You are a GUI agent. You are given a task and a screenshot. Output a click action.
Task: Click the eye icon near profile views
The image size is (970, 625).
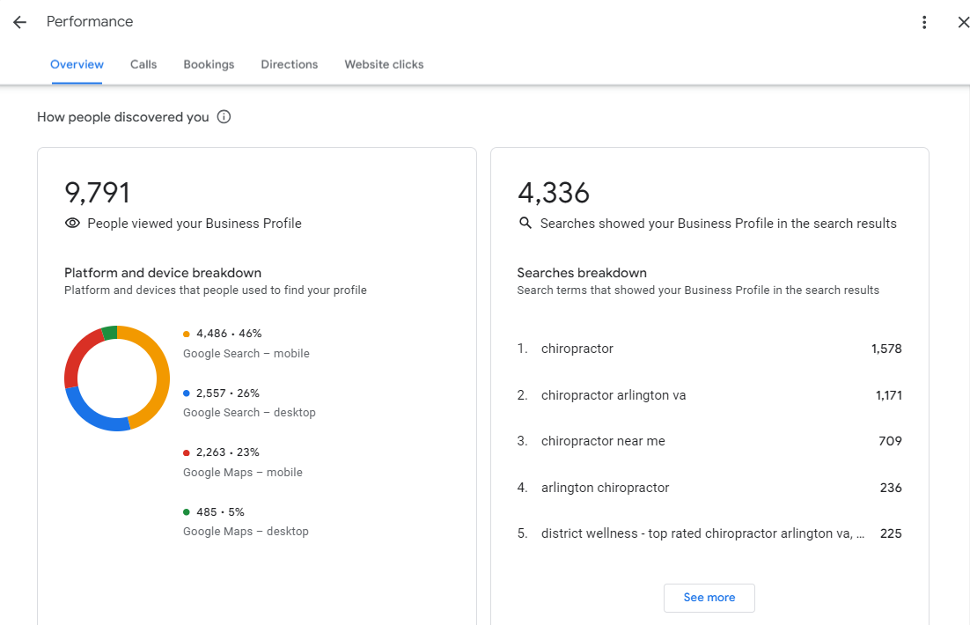(x=72, y=224)
